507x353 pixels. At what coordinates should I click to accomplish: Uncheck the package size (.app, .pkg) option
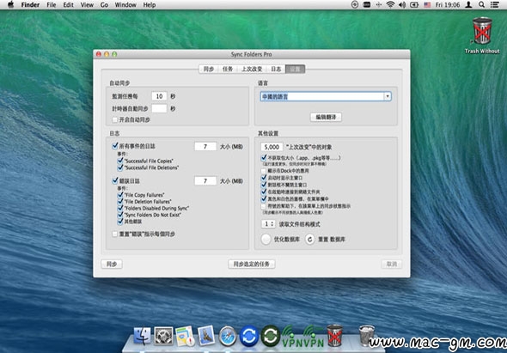point(264,158)
